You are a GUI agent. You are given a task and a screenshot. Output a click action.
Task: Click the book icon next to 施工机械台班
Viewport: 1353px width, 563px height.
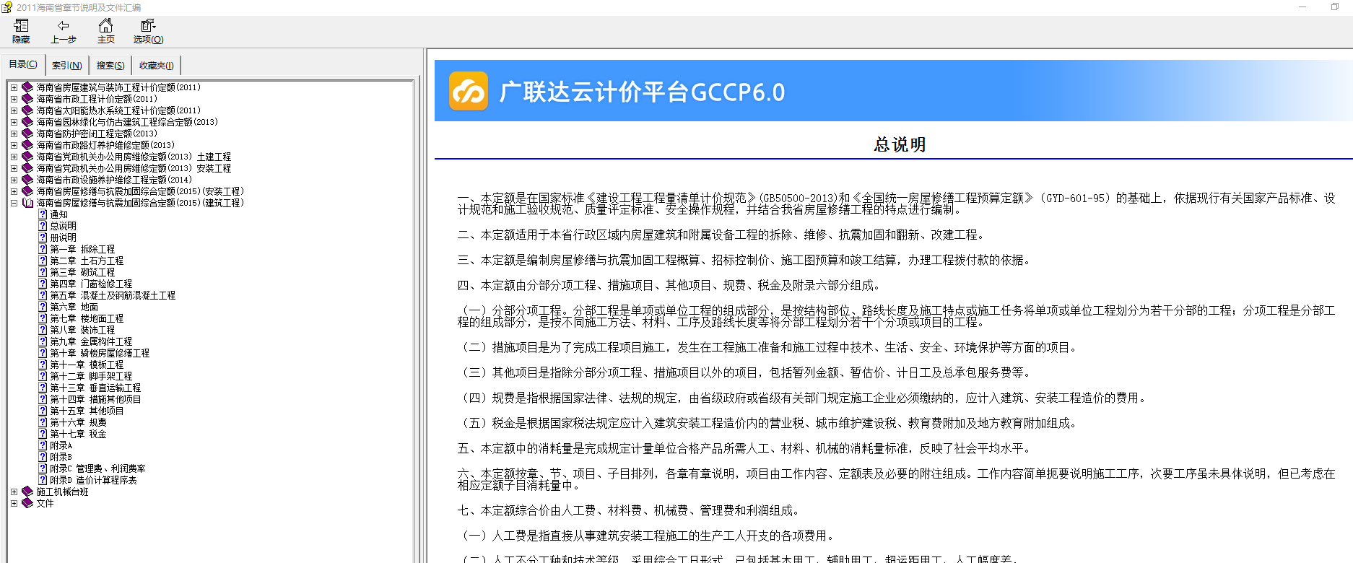(27, 492)
